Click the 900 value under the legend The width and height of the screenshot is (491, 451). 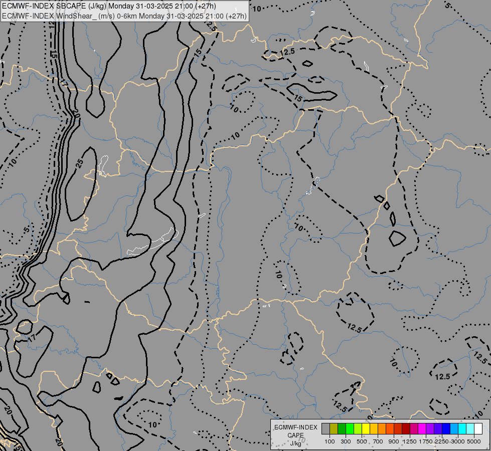394,441
